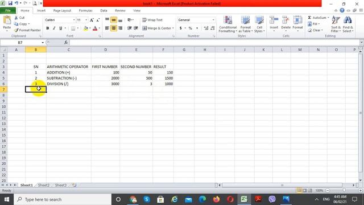364x205 pixels.
Task: Toggle Bottom Align
Action: pyautogui.click(x=120, y=20)
